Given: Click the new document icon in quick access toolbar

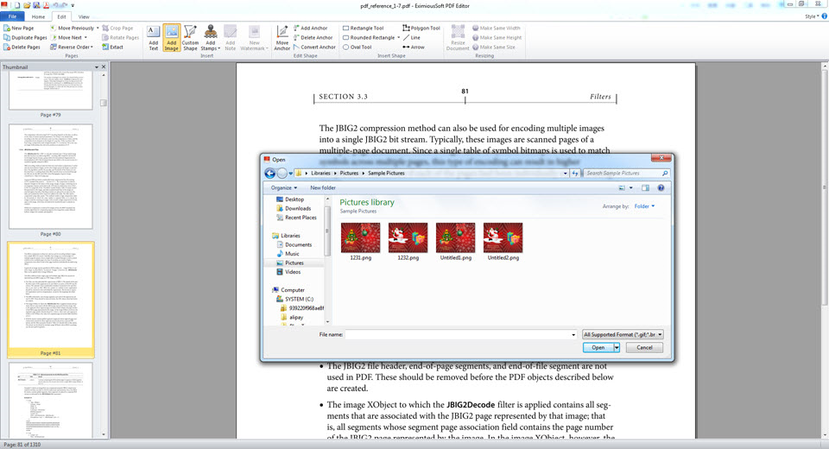Looking at the screenshot, I should click(17, 5).
